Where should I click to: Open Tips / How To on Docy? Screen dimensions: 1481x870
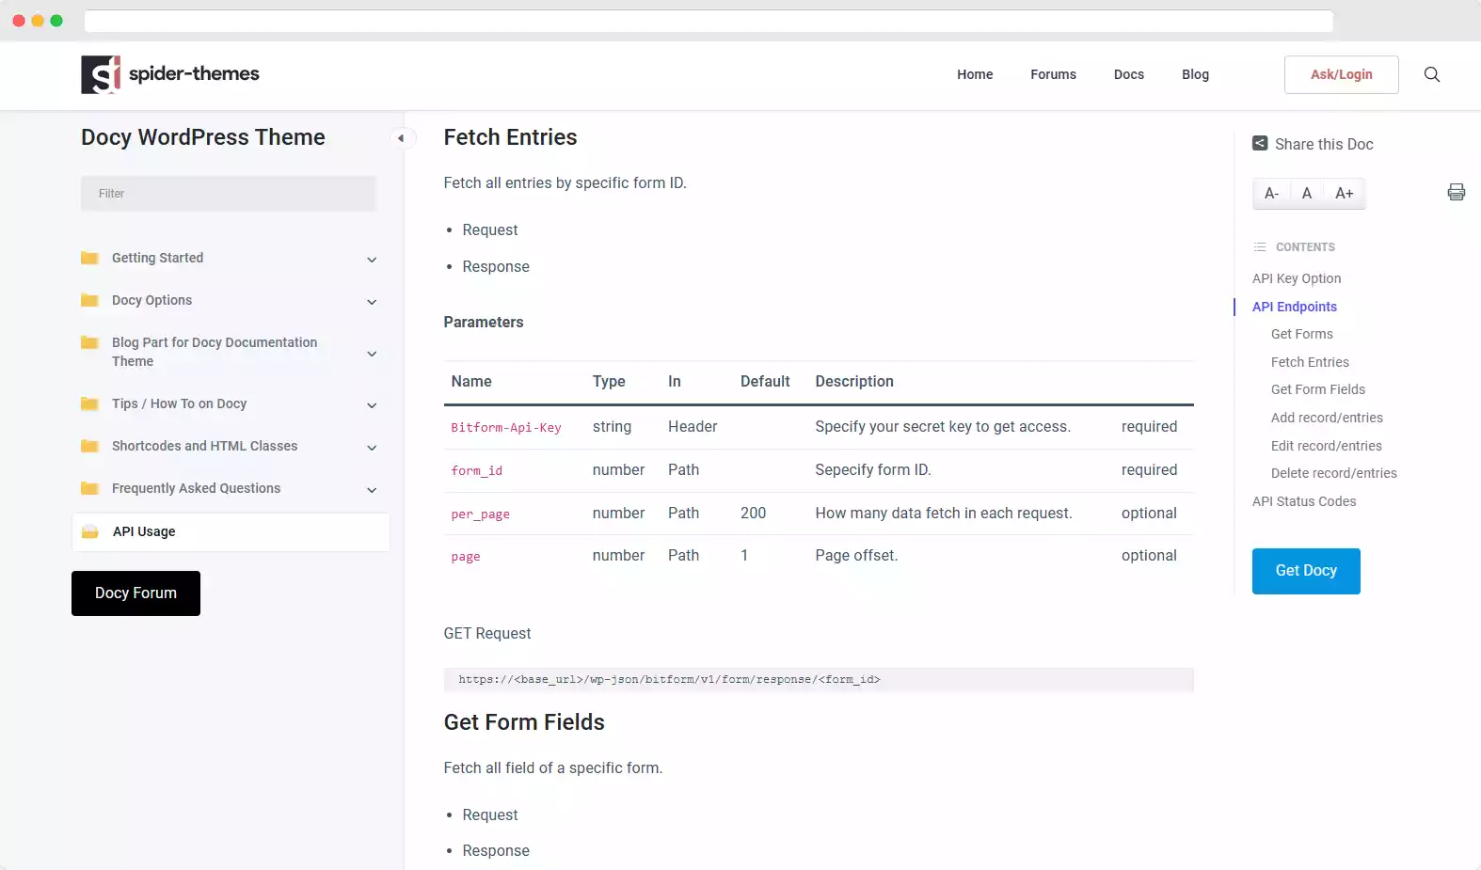click(179, 403)
